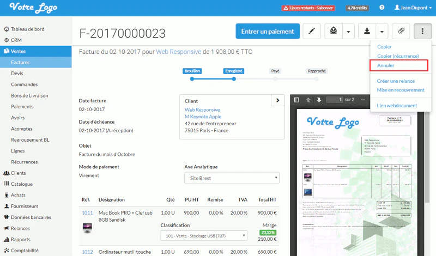Open Devis in the sidebar
The height and width of the screenshot is (256, 436).
pyautogui.click(x=17, y=74)
